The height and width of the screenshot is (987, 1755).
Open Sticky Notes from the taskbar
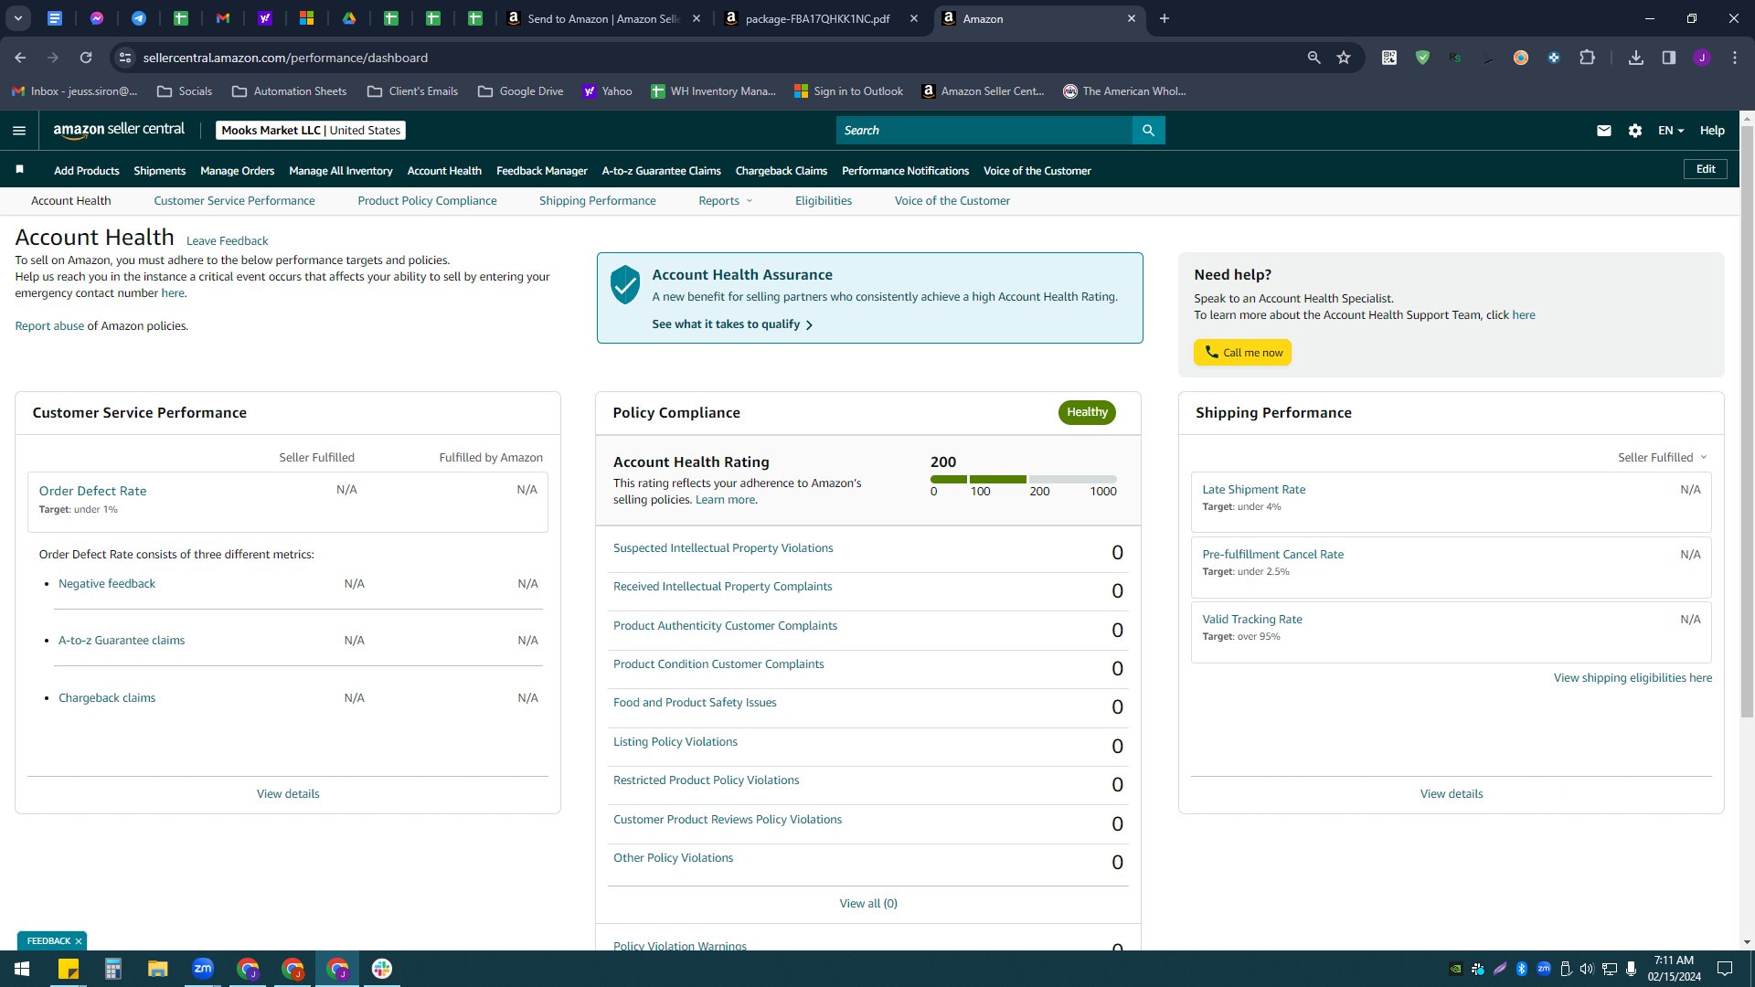68,969
